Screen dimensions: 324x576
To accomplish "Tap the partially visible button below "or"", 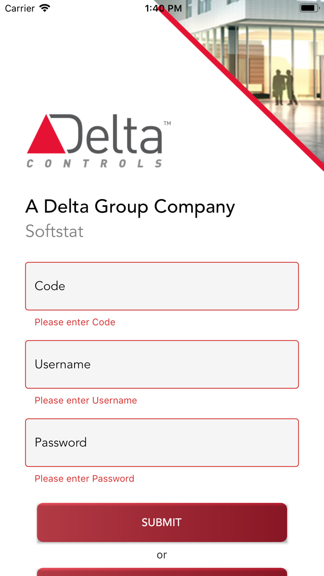I will [162, 572].
